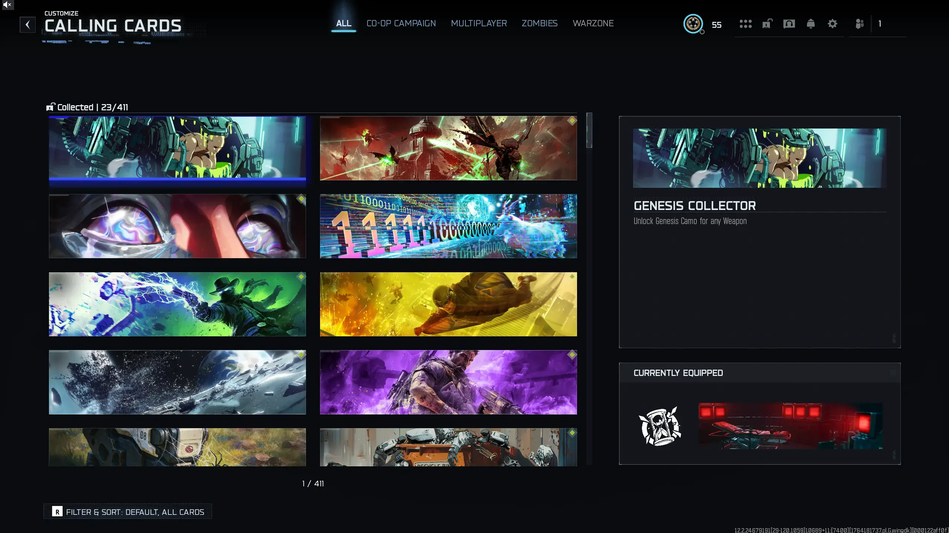
Task: Click "Unlock Genesis Camo for any Weapon" text
Action: click(x=690, y=221)
